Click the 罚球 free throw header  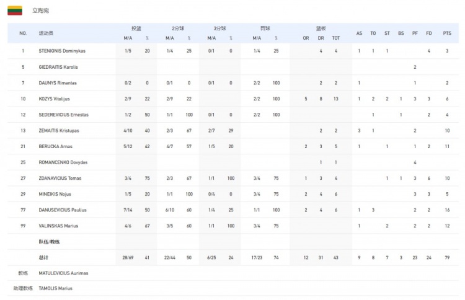(x=265, y=29)
